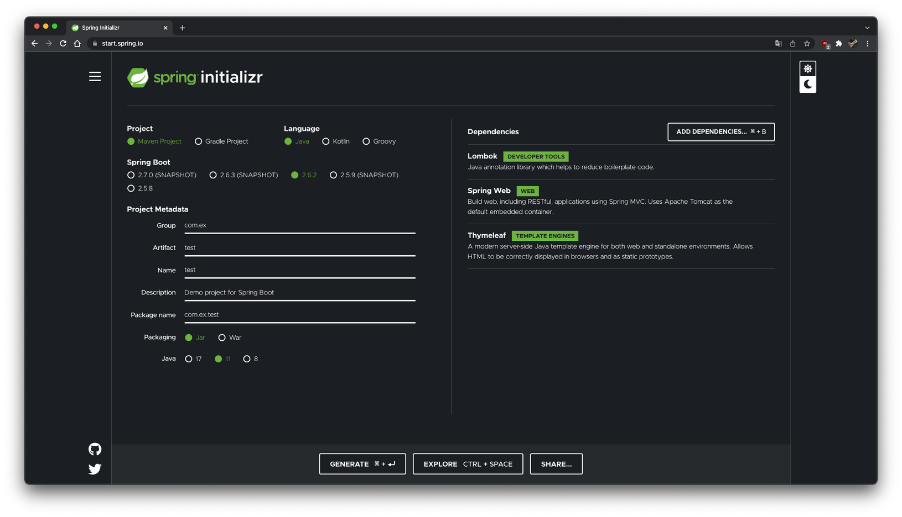902x517 pixels.
Task: Switch to the dark theme moon icon
Action: (x=808, y=85)
